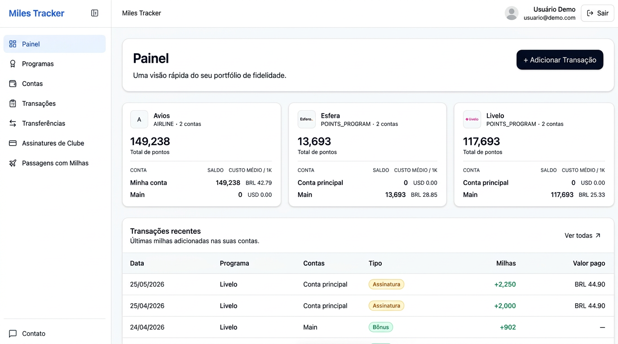Click the Milhas column header
The height and width of the screenshot is (344, 618).
coord(506,263)
